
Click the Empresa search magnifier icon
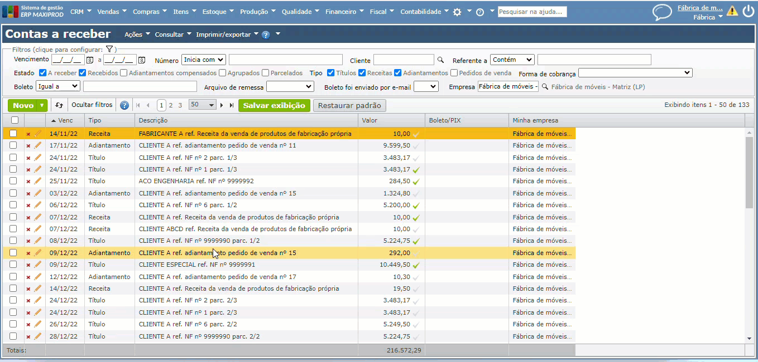(545, 86)
